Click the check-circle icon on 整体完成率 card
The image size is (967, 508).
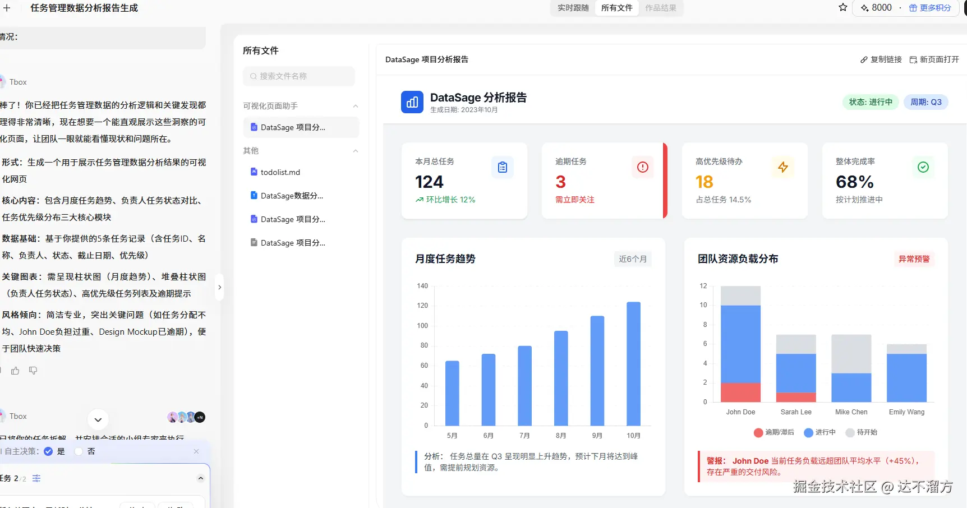click(923, 167)
